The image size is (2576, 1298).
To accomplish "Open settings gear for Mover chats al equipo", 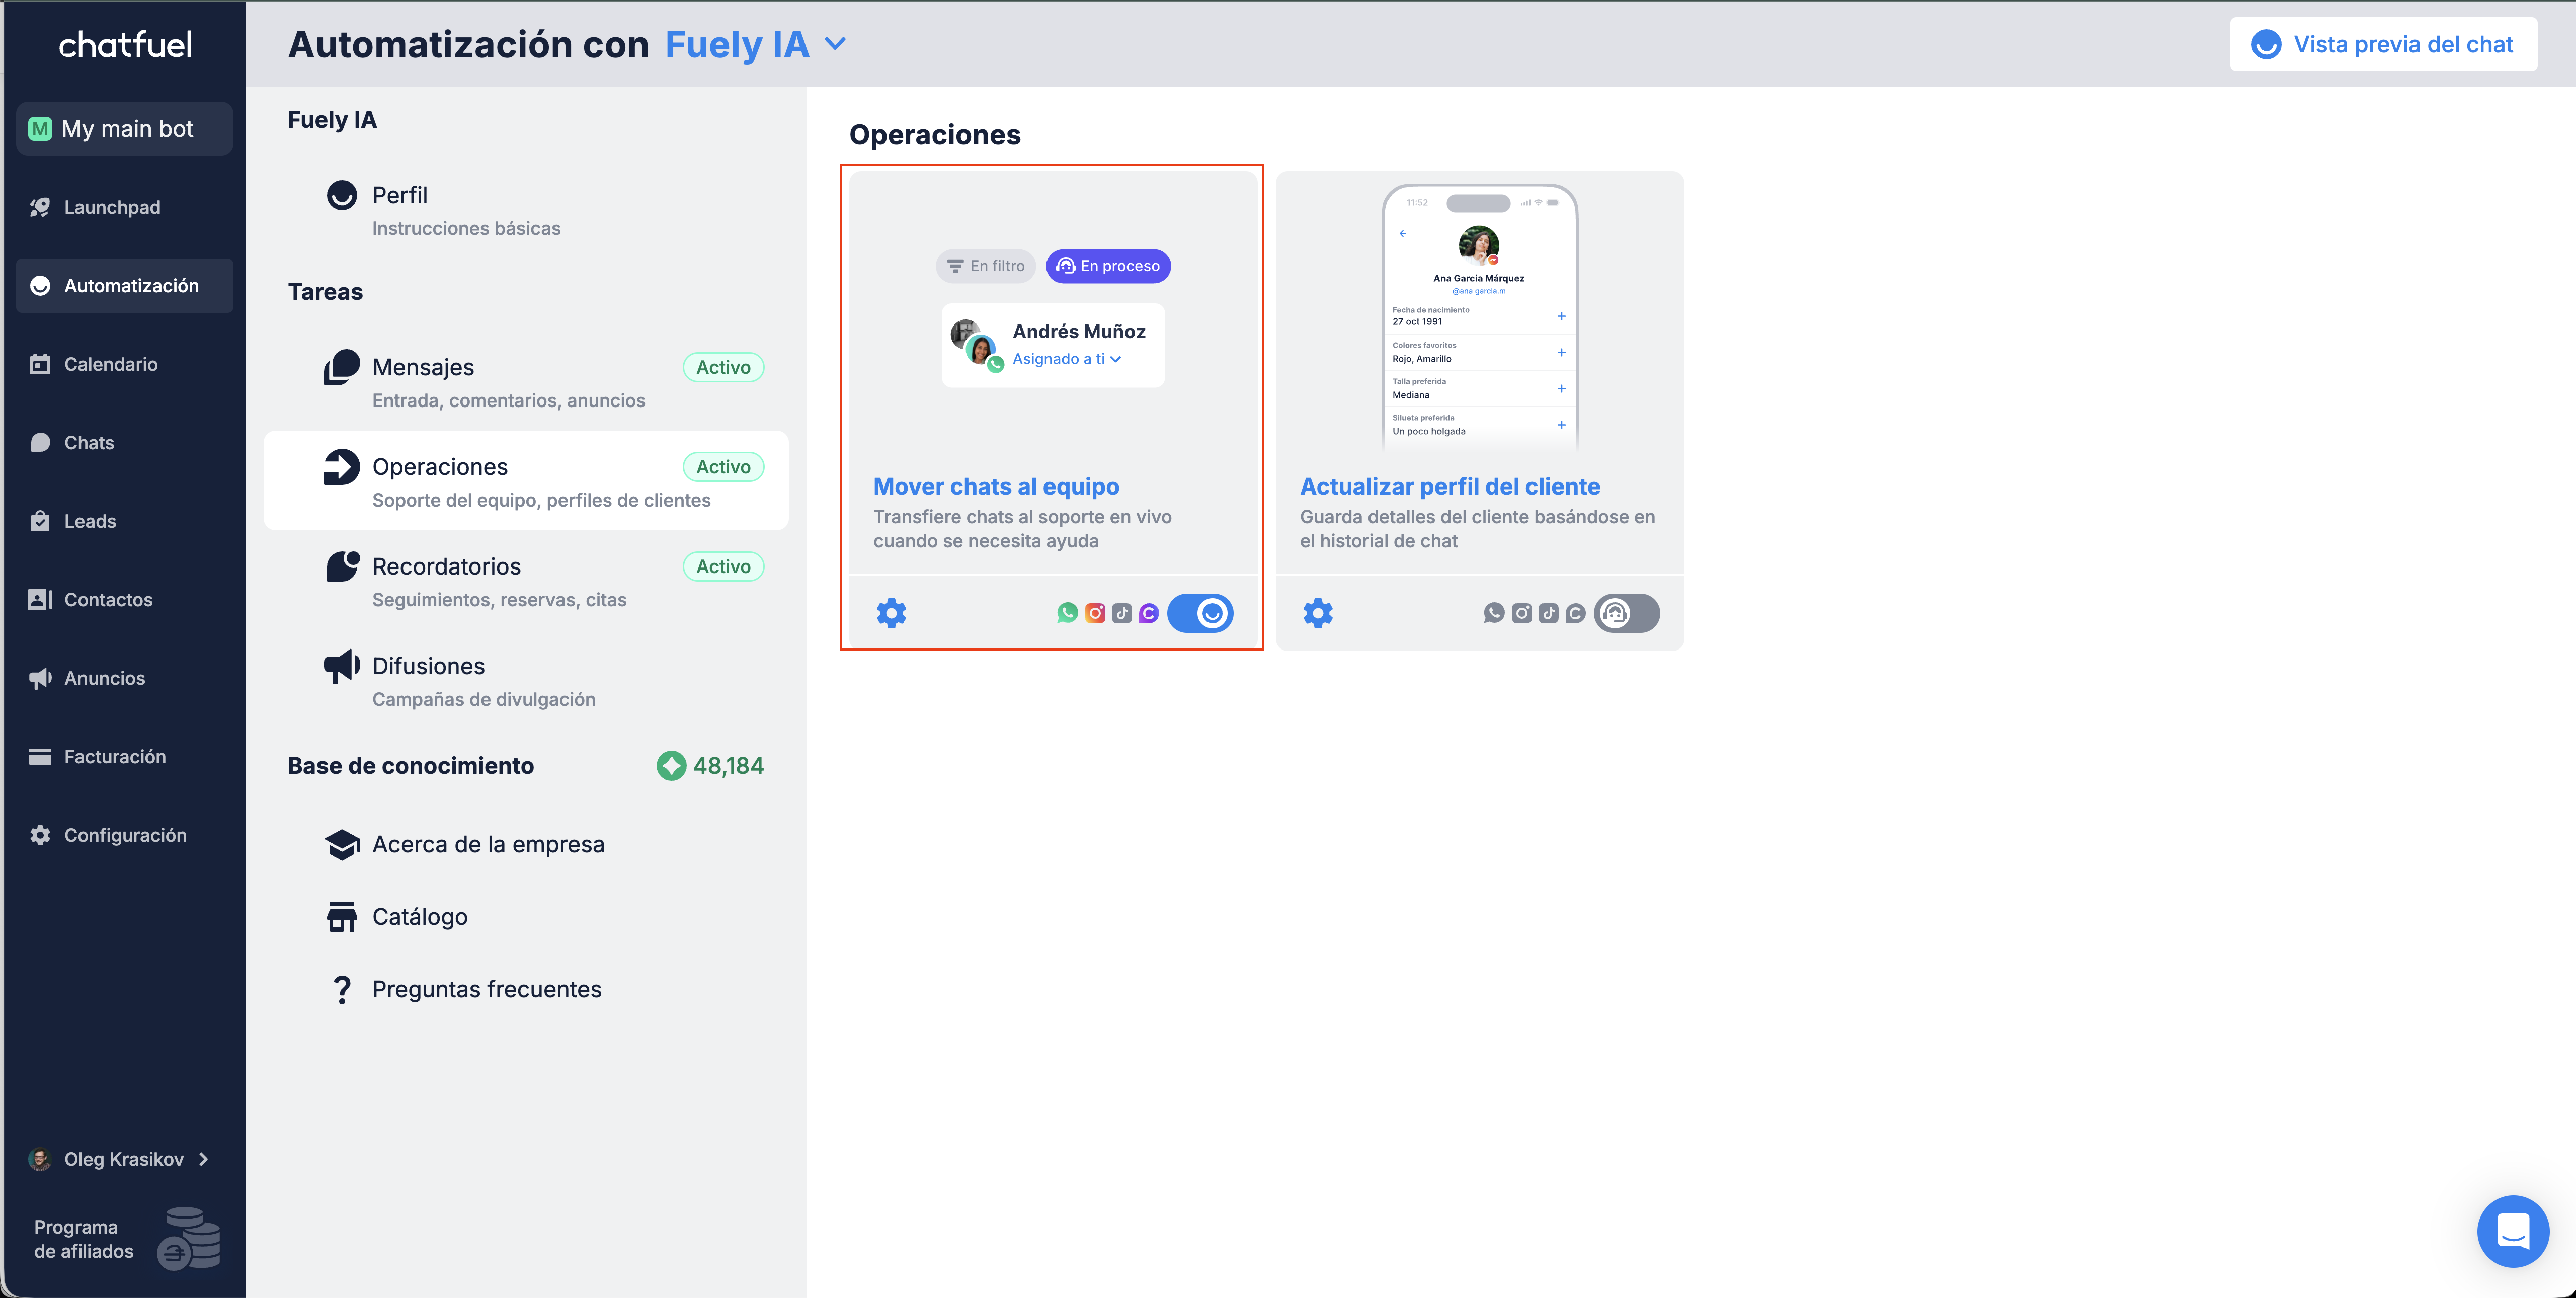I will 891,613.
